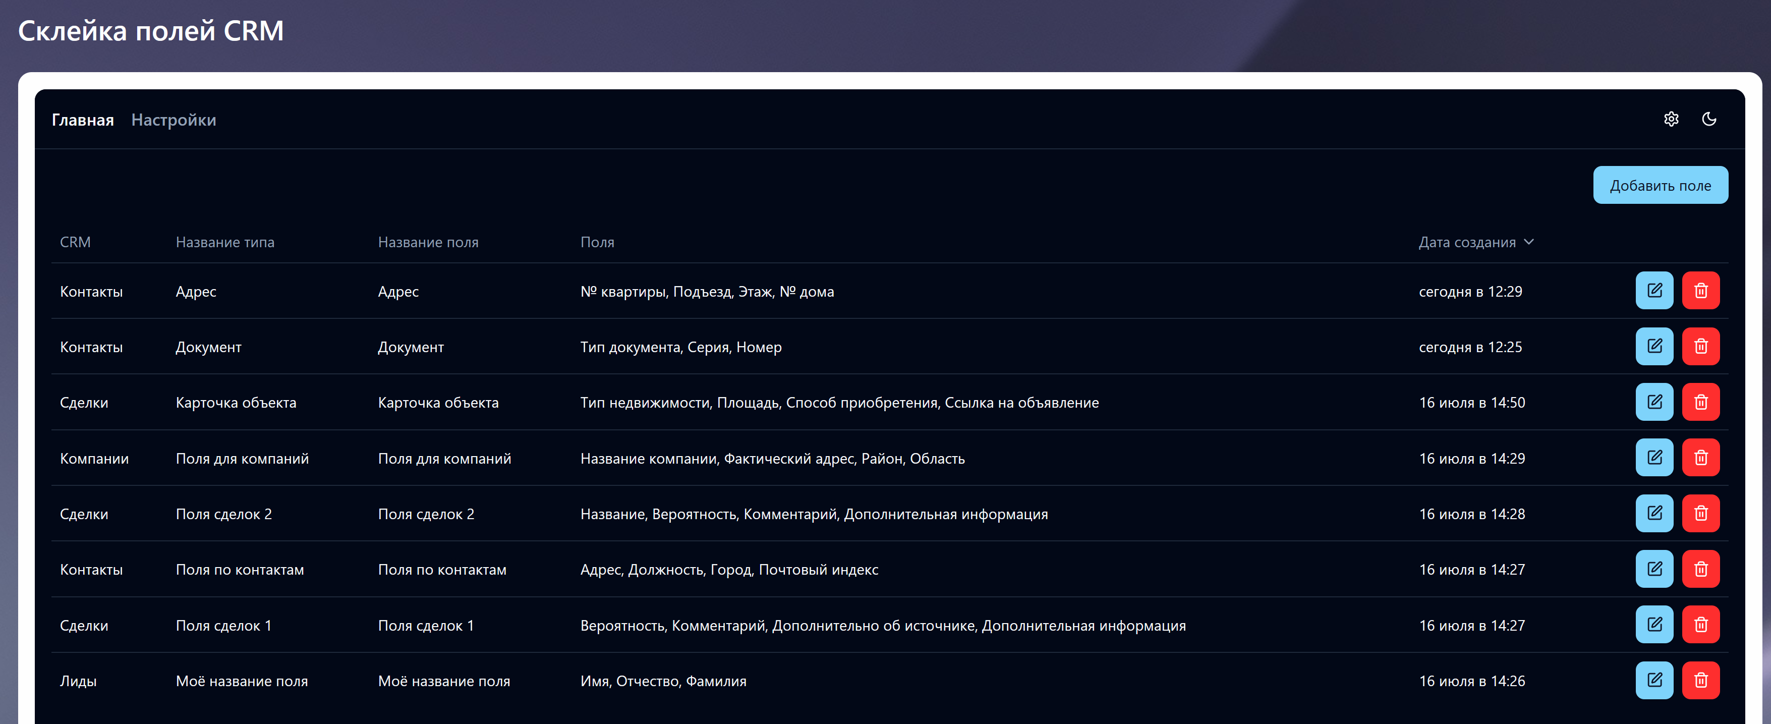1771x724 pixels.
Task: Sort by Дата создания column chevron
Action: (1528, 242)
